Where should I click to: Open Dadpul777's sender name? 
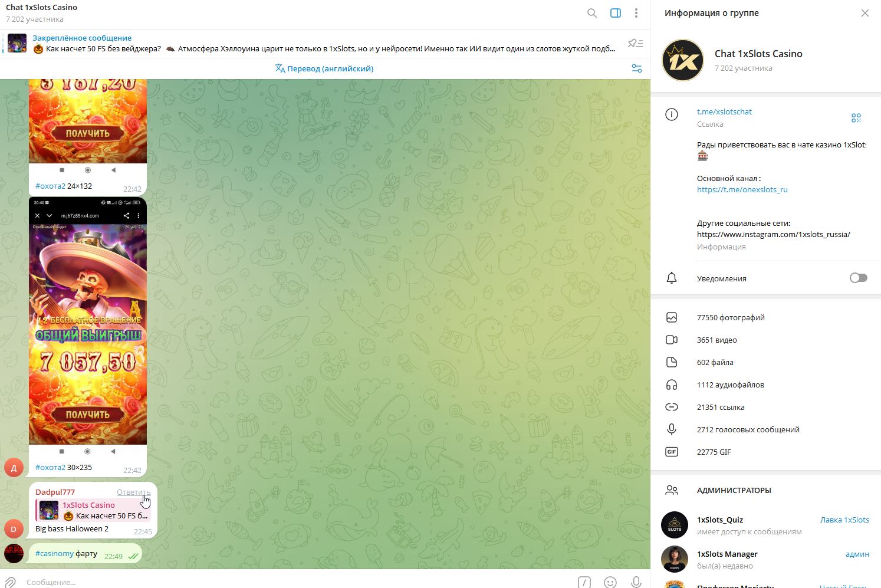tap(55, 492)
